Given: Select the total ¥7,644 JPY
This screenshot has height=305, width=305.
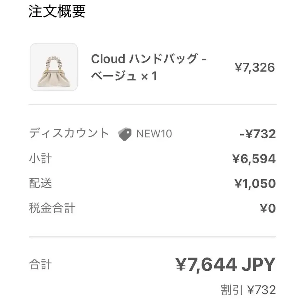Looking at the screenshot, I should (226, 264).
